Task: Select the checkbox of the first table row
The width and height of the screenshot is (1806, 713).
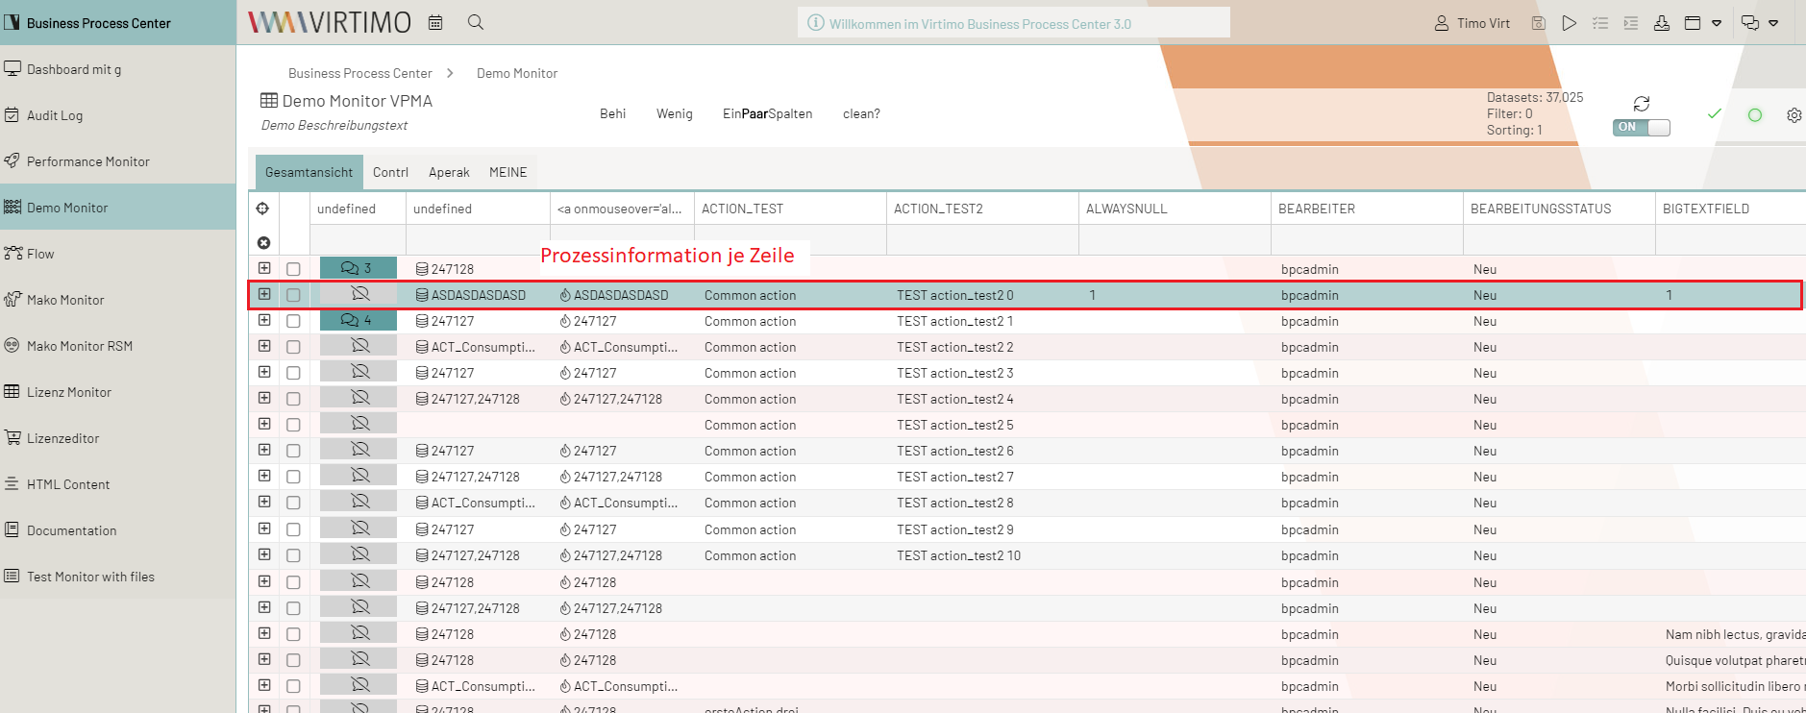Action: pyautogui.click(x=293, y=269)
